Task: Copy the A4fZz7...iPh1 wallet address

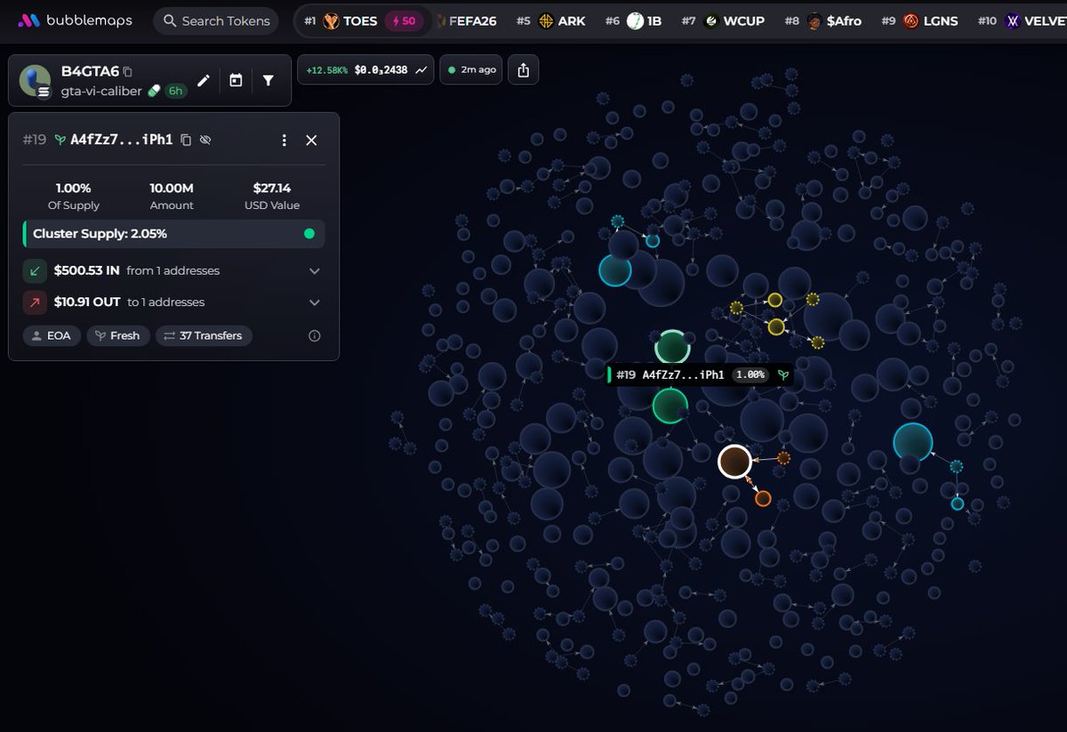Action: 186,140
